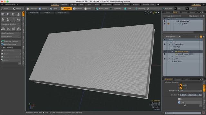Toggle visibility of the Select By Index_MODO operator
Viewport: 206px width, 115px height.
point(164,54)
